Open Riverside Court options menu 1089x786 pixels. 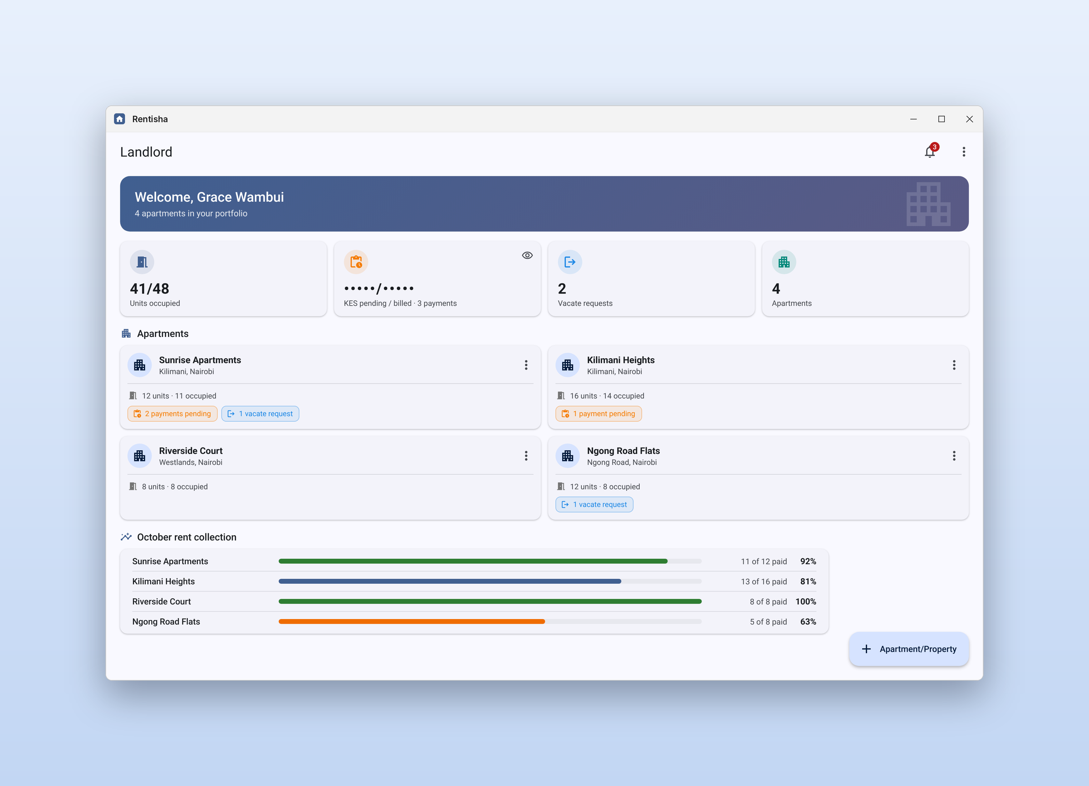(x=526, y=456)
